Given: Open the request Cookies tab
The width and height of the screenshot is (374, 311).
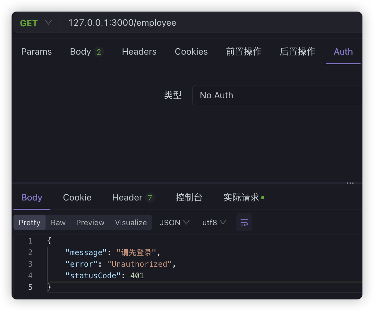Looking at the screenshot, I should (191, 52).
